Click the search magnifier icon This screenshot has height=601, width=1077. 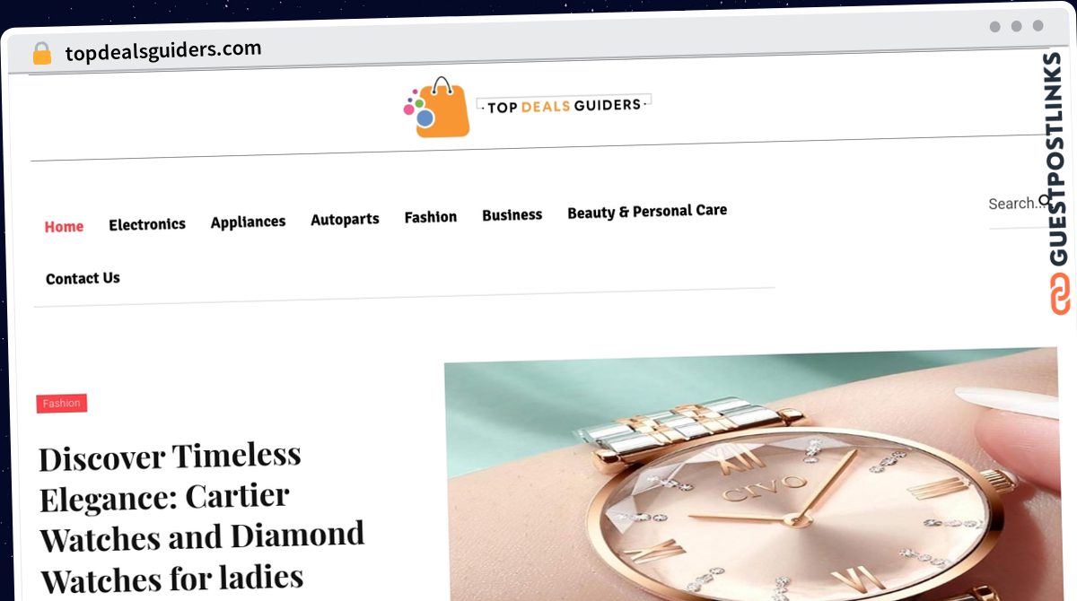pyautogui.click(x=1045, y=201)
